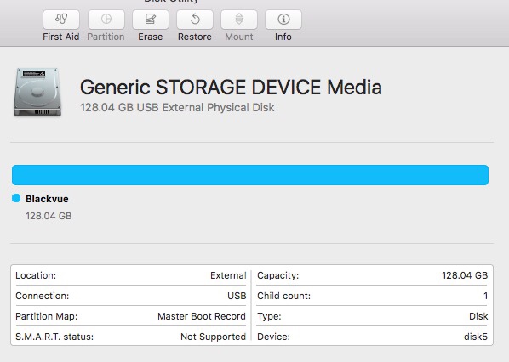The width and height of the screenshot is (509, 362).
Task: Click the blue Blackvue legend square
Action: click(x=16, y=198)
